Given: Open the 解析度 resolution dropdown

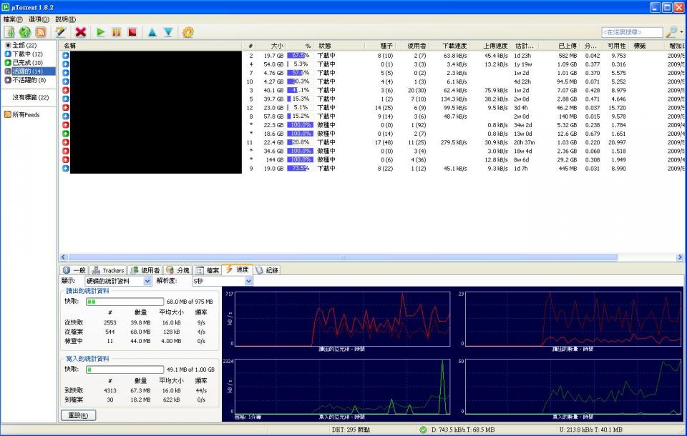Looking at the screenshot, I should click(x=248, y=282).
